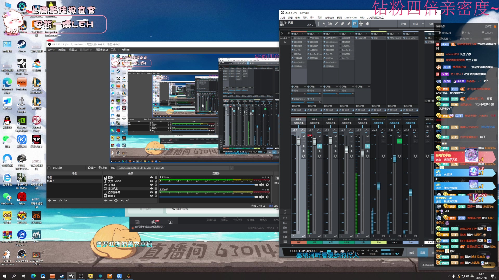
Task: Open the OBS window selection dropdown
Action: tap(231, 168)
